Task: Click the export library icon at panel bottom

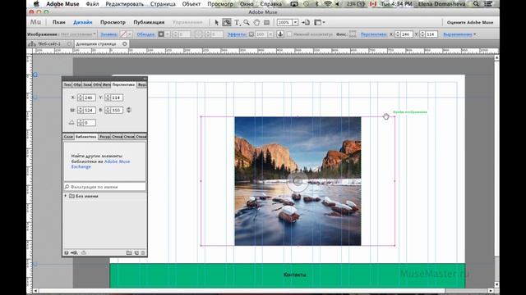Action: click(84, 253)
